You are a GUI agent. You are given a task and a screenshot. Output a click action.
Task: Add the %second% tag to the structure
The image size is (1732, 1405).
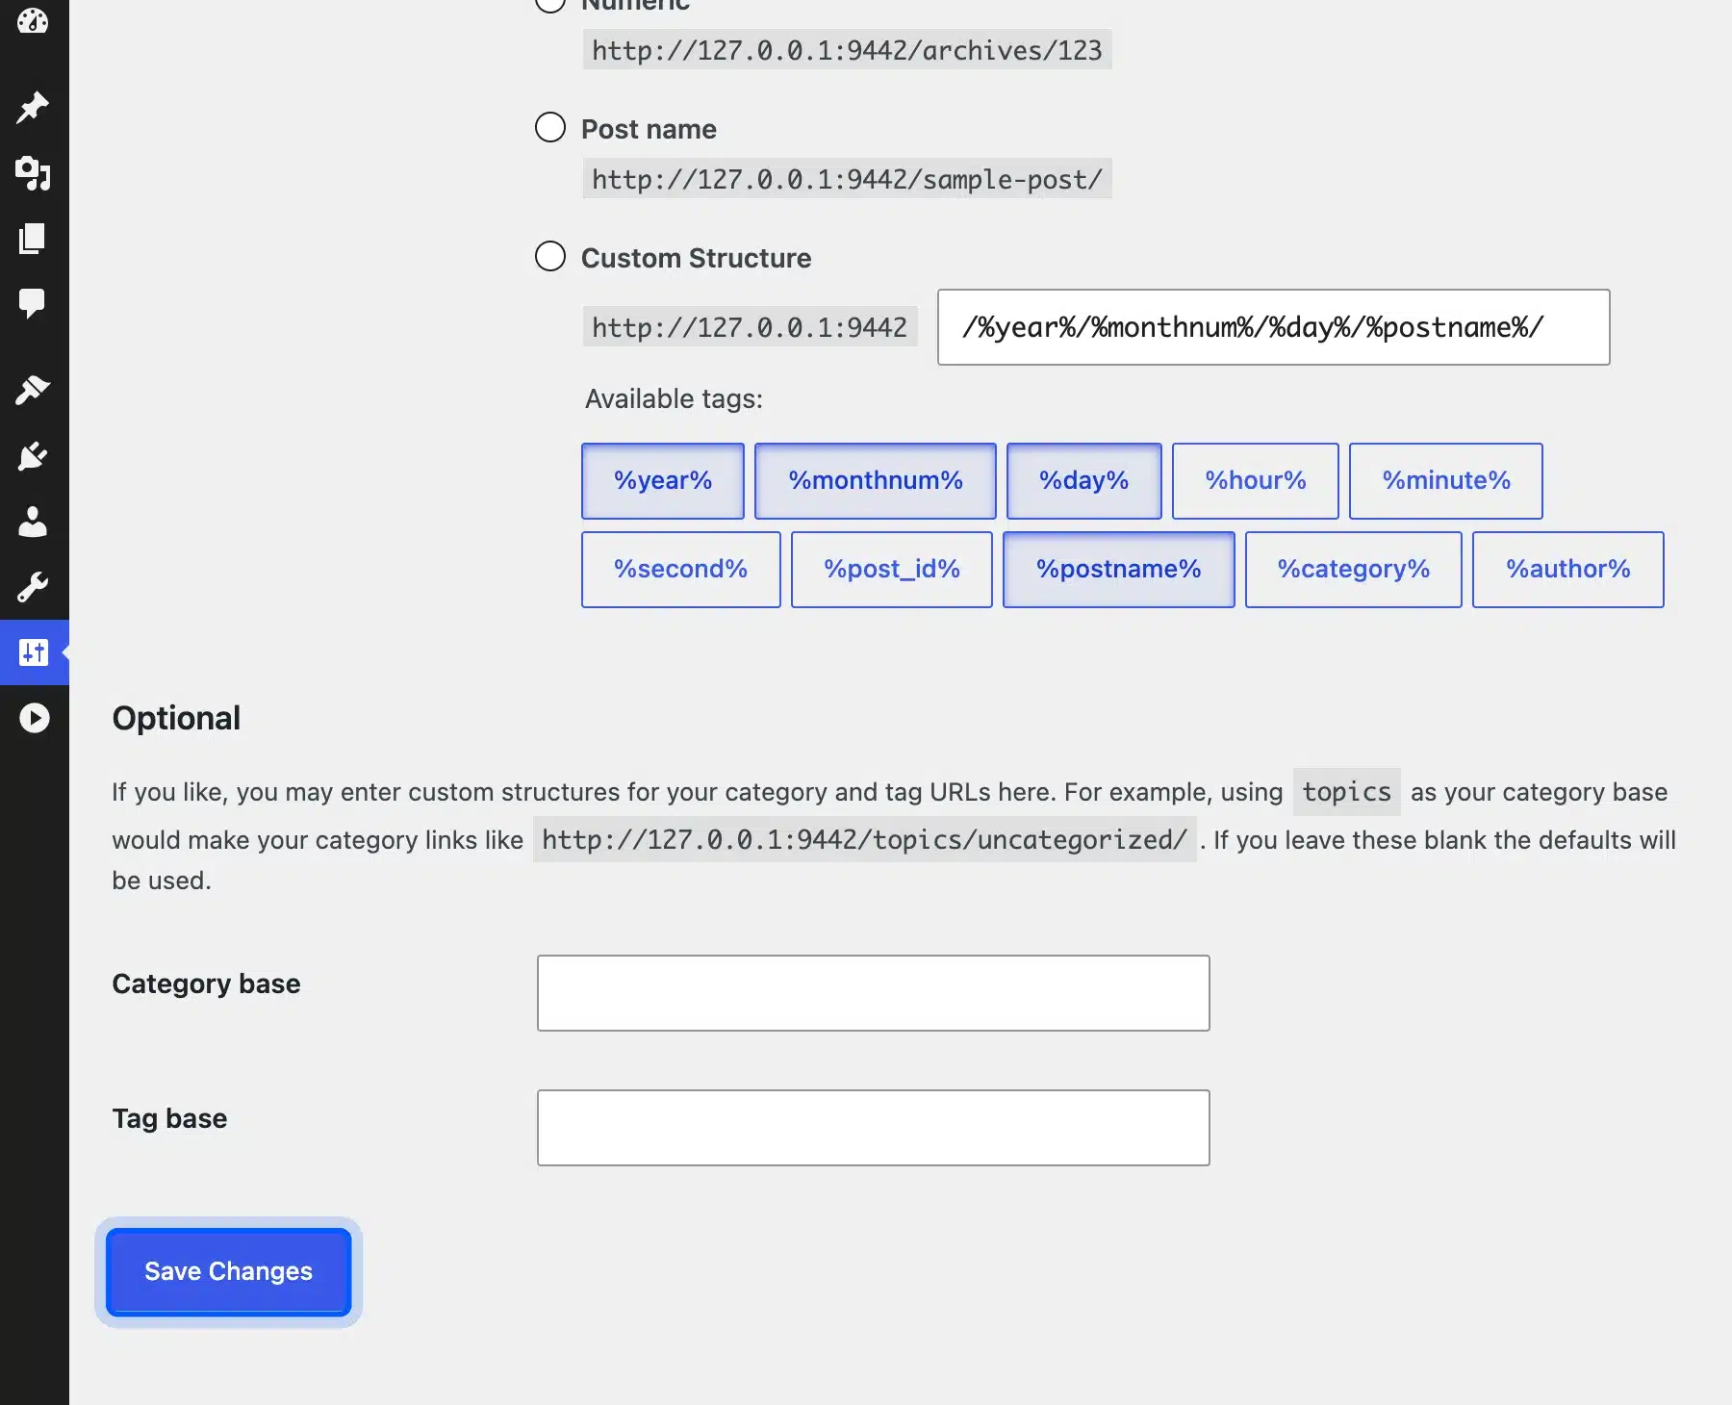point(681,570)
